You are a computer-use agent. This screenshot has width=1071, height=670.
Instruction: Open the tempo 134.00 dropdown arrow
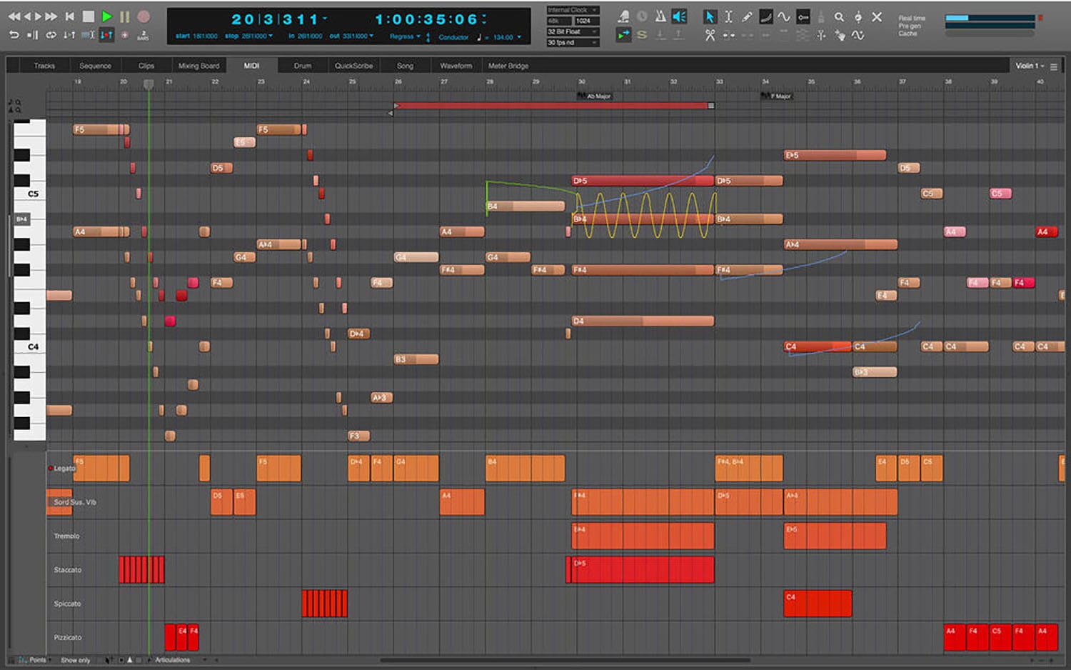[519, 36]
